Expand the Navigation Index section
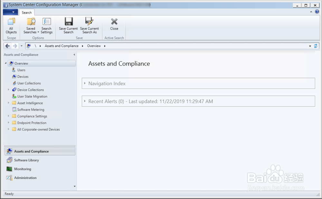Screen dimensions: 322x199 [x=85, y=83]
